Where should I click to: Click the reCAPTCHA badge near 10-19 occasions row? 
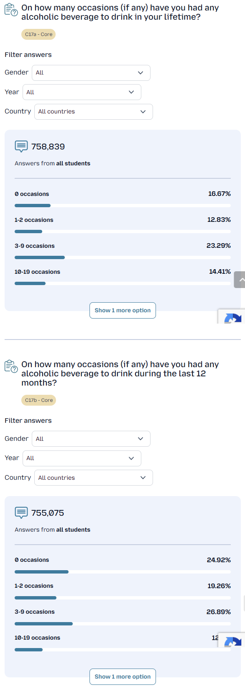[232, 640]
